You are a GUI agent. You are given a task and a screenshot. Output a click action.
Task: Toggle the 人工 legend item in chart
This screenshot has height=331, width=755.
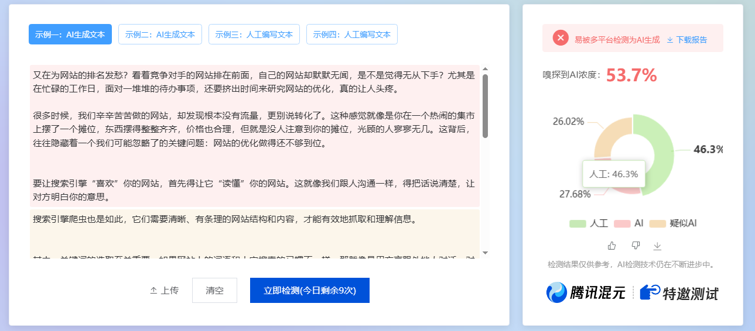coord(589,223)
